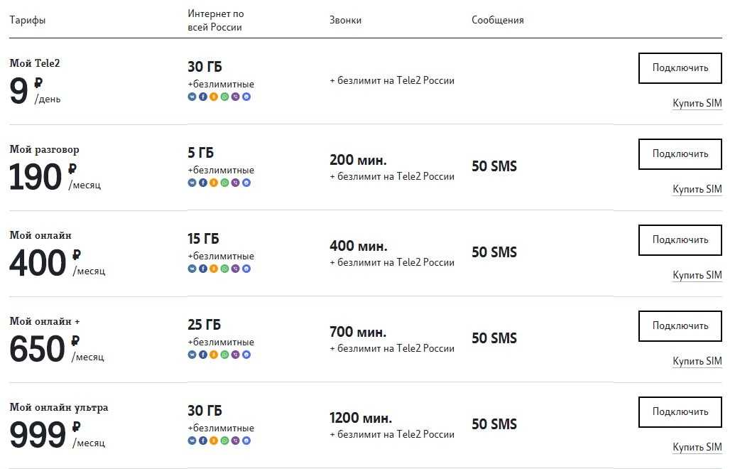The height and width of the screenshot is (469, 735).
Task: Click the Facebook icon in the Мой онлайн + row
Action: 203,355
